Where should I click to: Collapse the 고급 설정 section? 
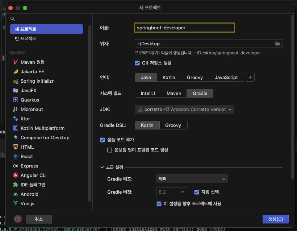click(x=102, y=167)
